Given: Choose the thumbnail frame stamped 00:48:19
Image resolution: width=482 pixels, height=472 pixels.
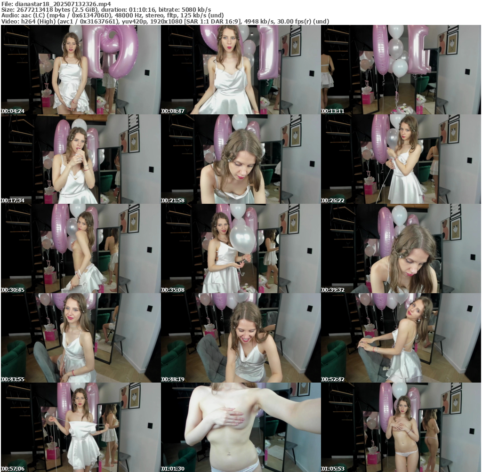Looking at the screenshot, I should 241,338.
